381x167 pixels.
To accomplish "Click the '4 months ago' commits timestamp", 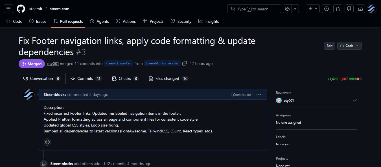I will point(139,164).
